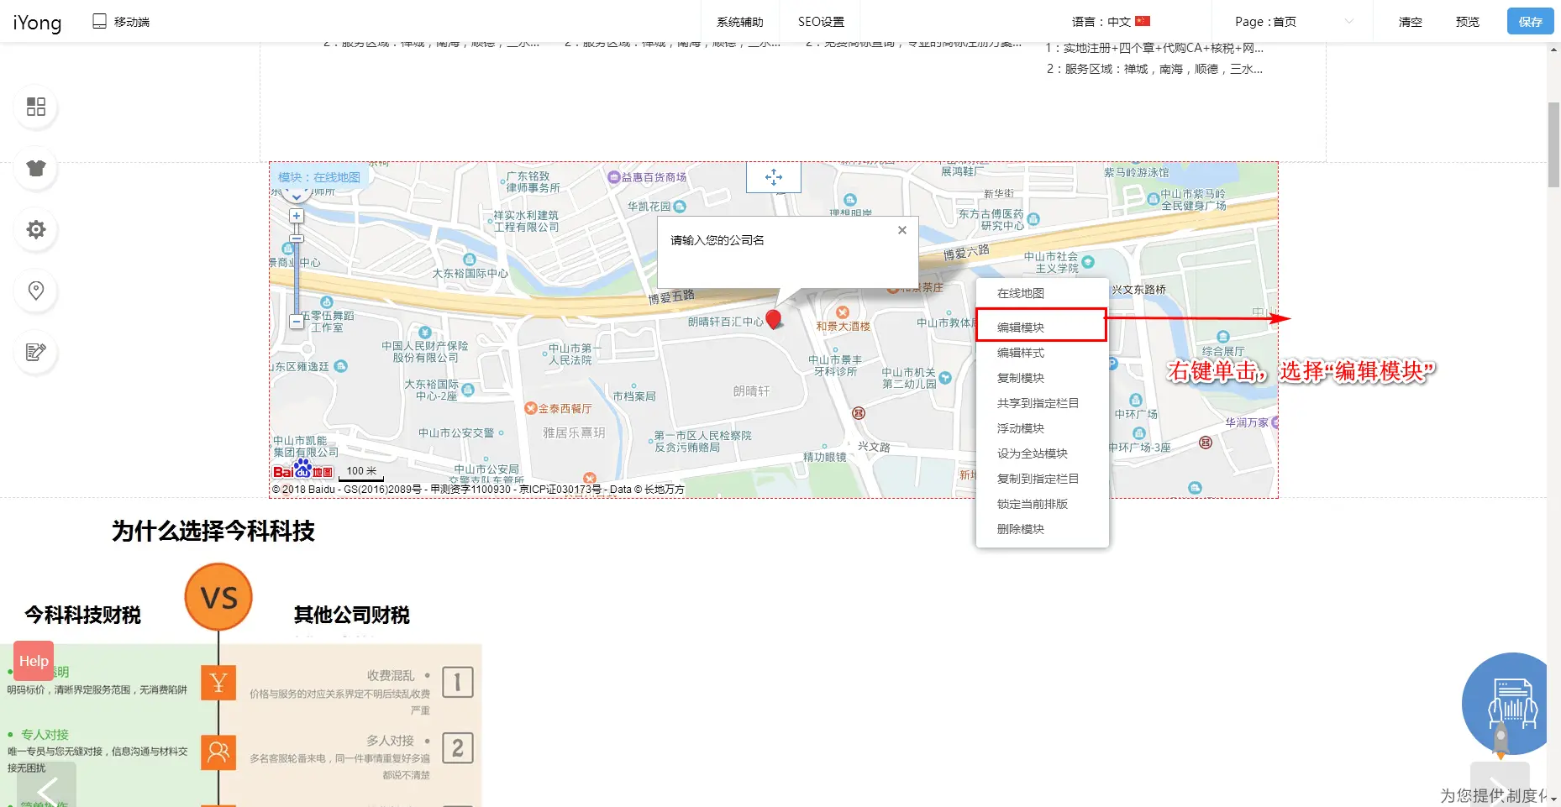Click the location pin sidebar icon
This screenshot has width=1561, height=807.
pos(36,291)
